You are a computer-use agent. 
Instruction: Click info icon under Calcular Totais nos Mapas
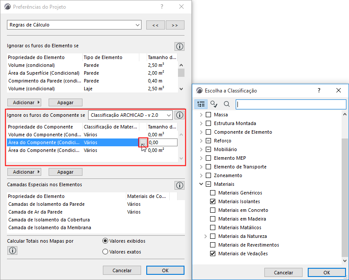13,250
